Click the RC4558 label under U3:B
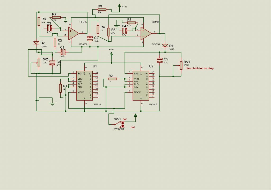 (x=156, y=44)
